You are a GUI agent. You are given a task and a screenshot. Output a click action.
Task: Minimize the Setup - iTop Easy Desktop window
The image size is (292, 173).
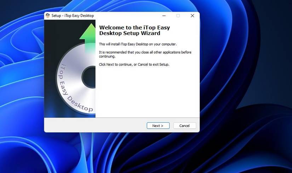tap(164, 16)
